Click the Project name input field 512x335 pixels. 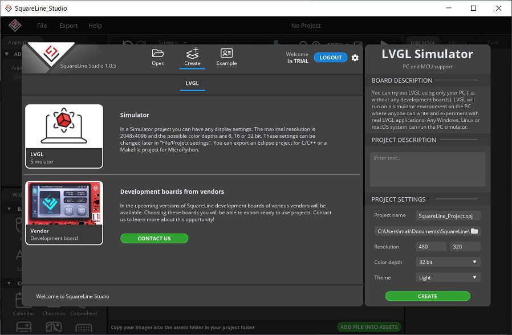point(448,216)
